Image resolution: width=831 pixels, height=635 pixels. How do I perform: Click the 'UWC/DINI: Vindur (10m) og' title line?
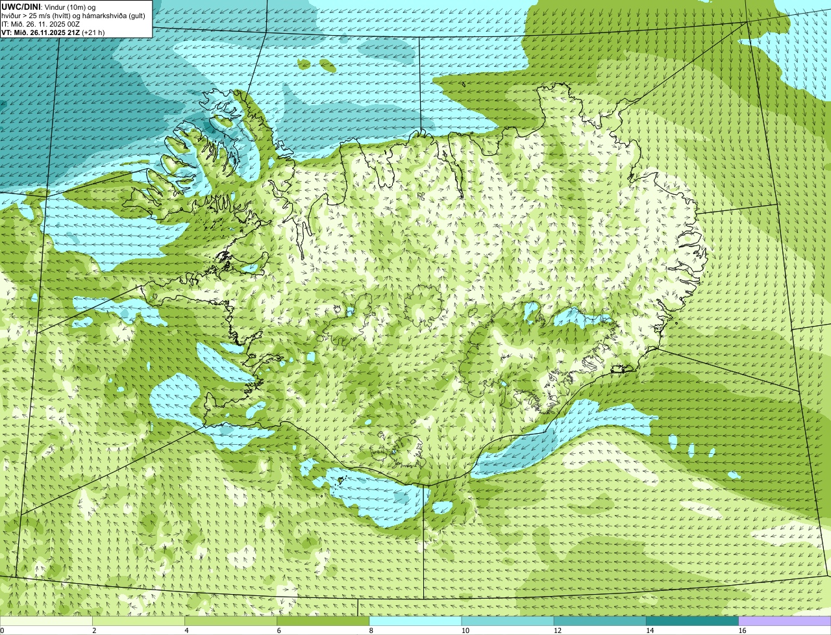(49, 6)
